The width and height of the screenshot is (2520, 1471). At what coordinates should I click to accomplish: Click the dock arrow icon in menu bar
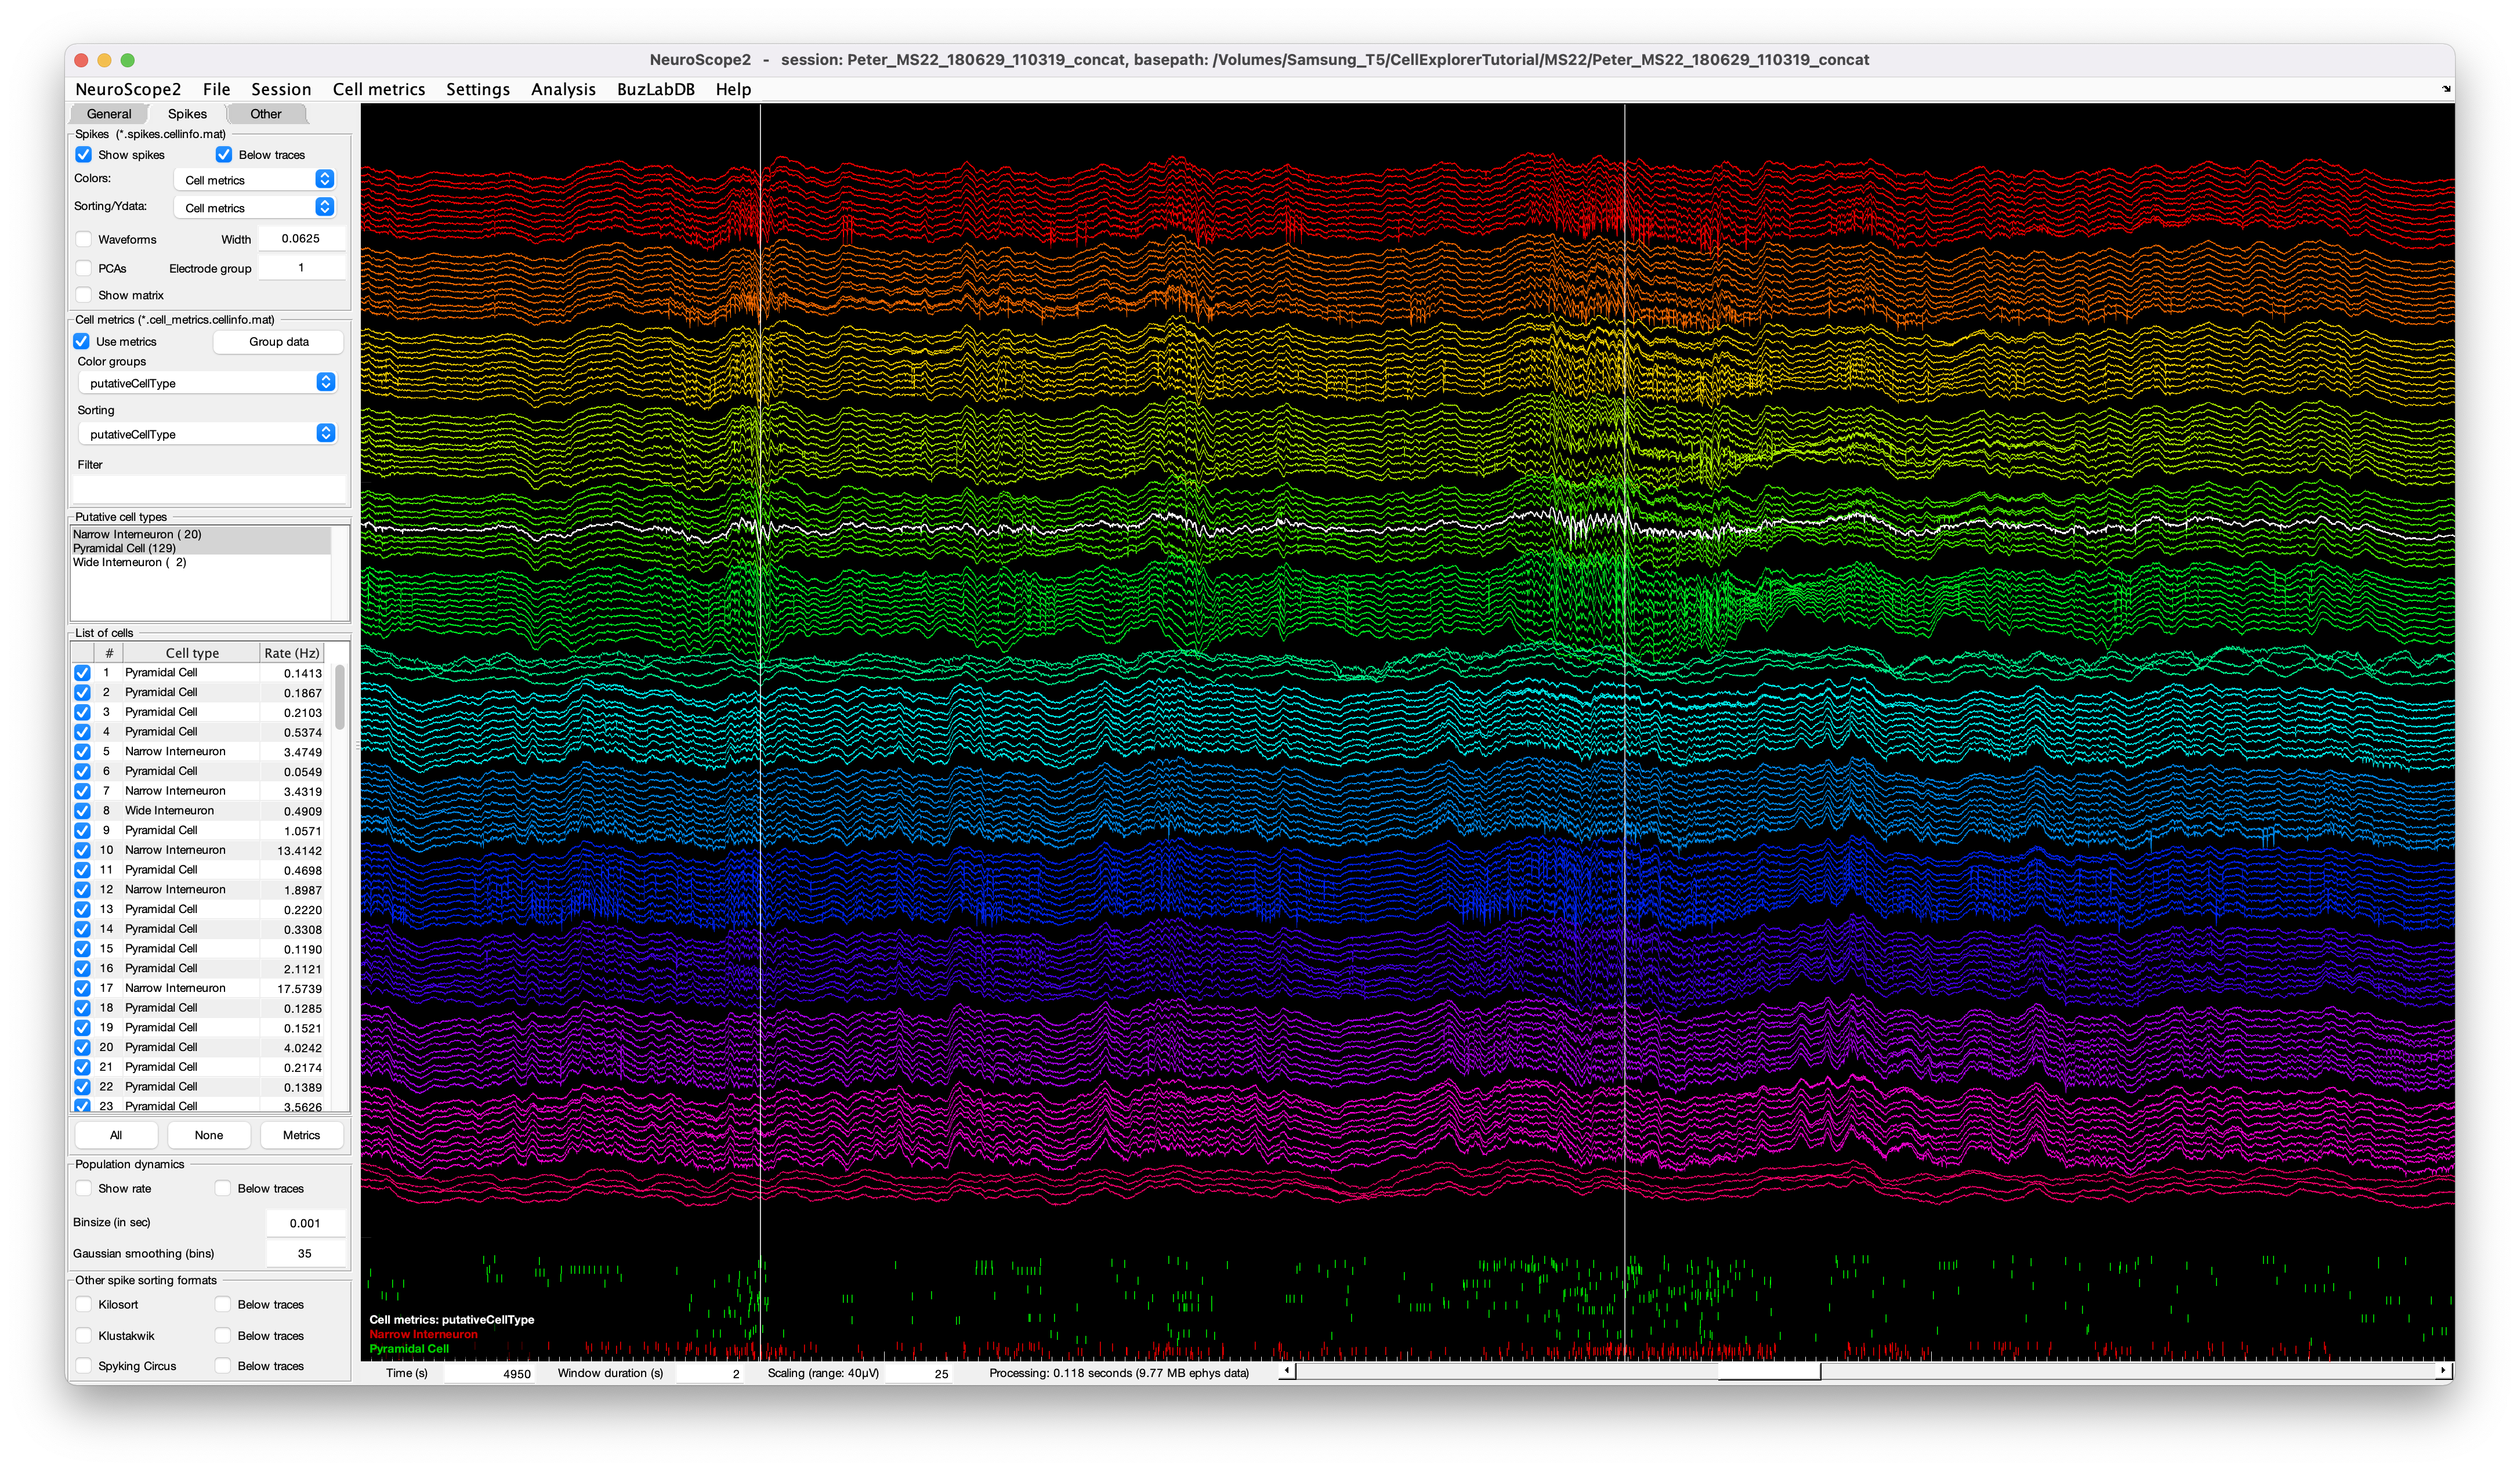pyautogui.click(x=2446, y=89)
